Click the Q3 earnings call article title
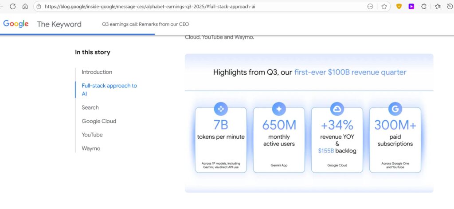The width and height of the screenshot is (454, 209). click(x=145, y=24)
